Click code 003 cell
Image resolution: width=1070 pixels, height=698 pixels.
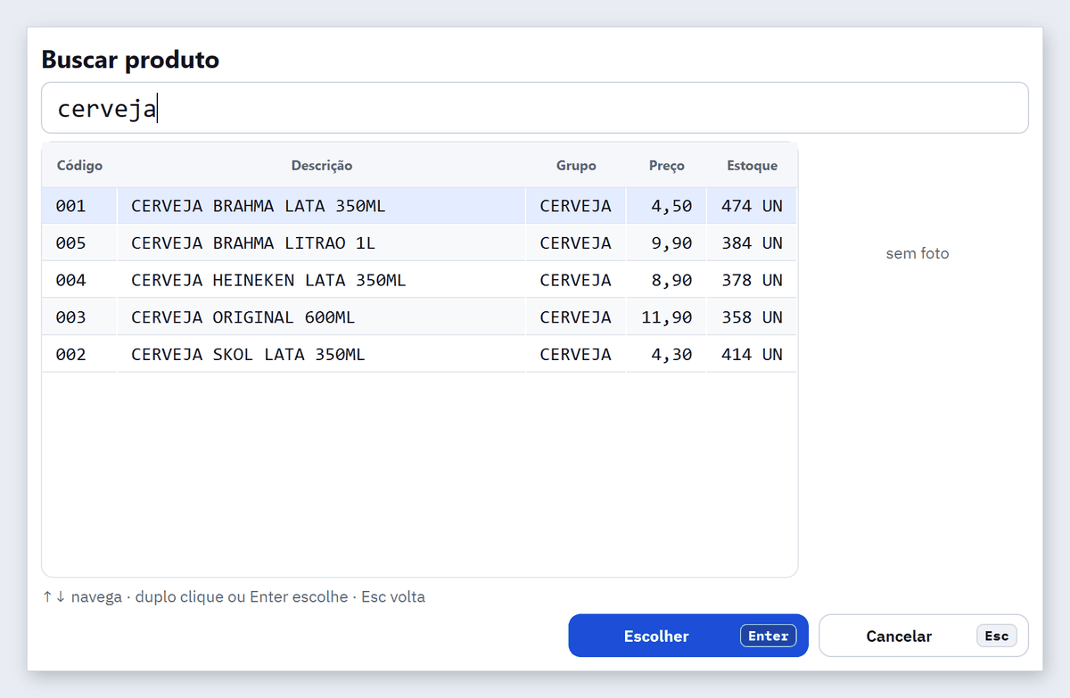point(79,317)
